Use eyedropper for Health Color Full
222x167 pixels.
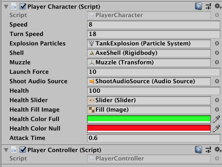[216, 119]
